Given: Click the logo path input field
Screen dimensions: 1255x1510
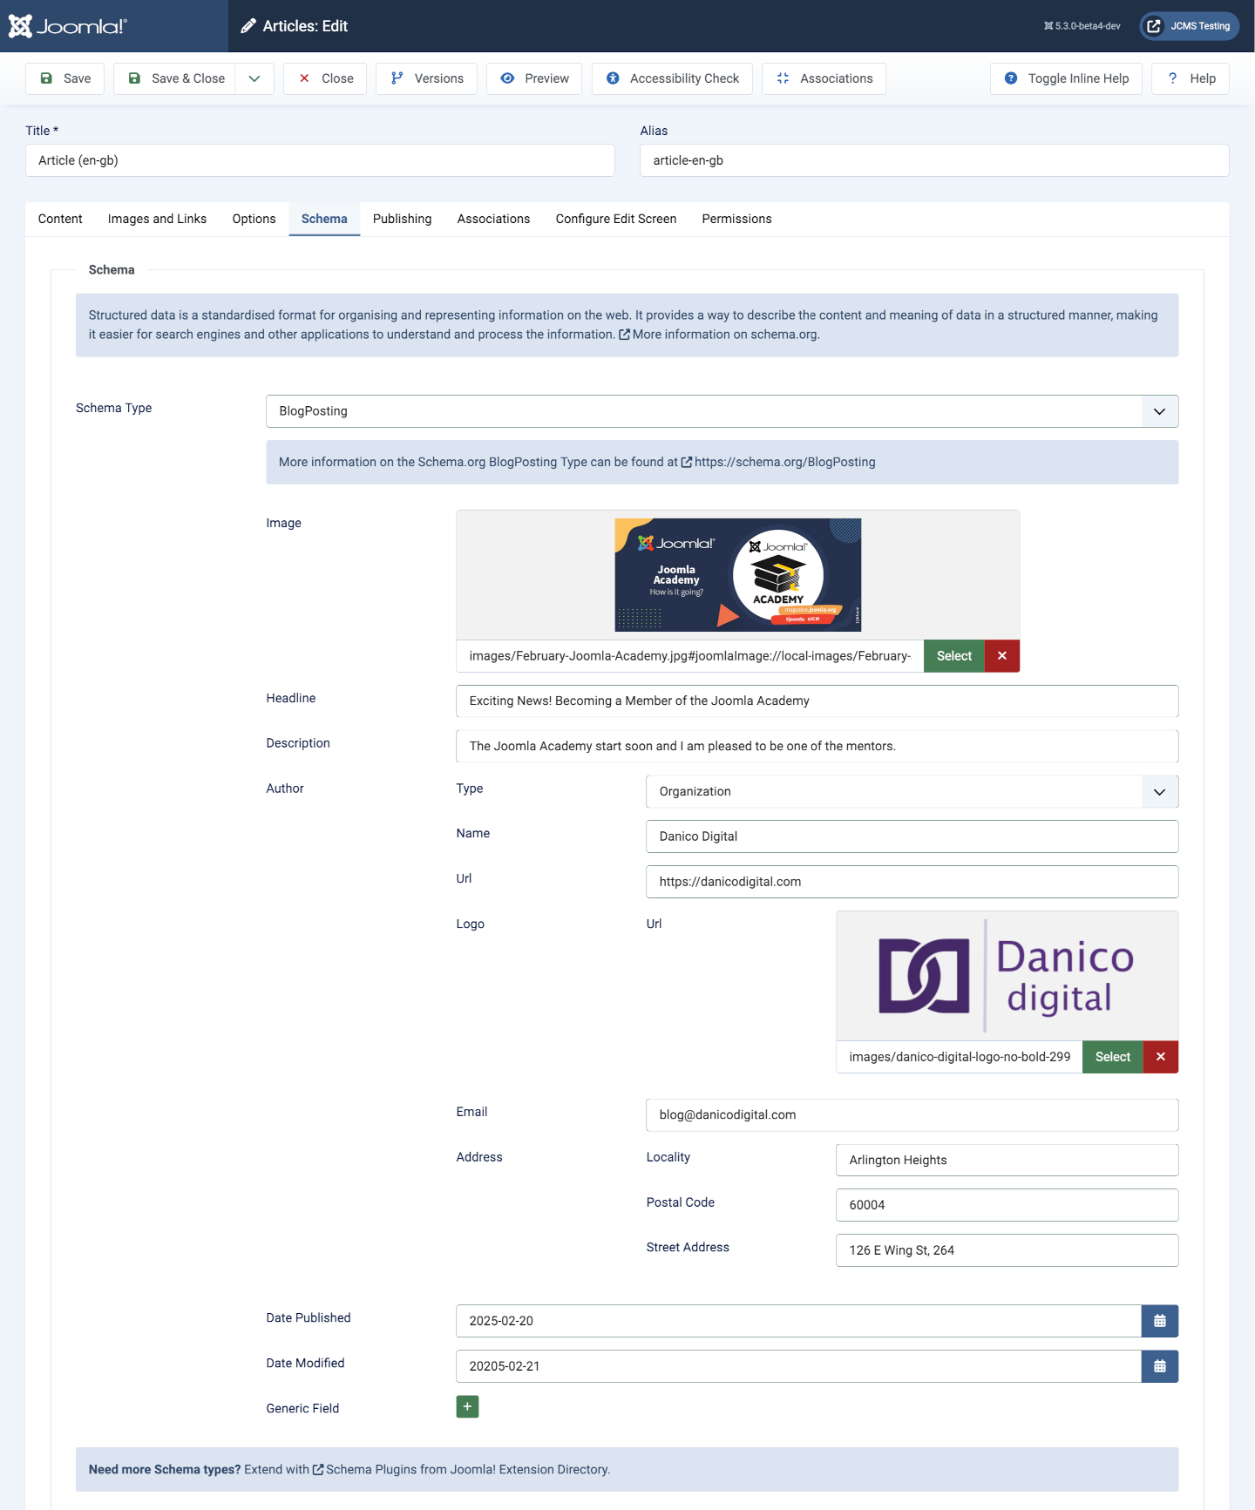Looking at the screenshot, I should click(x=959, y=1057).
